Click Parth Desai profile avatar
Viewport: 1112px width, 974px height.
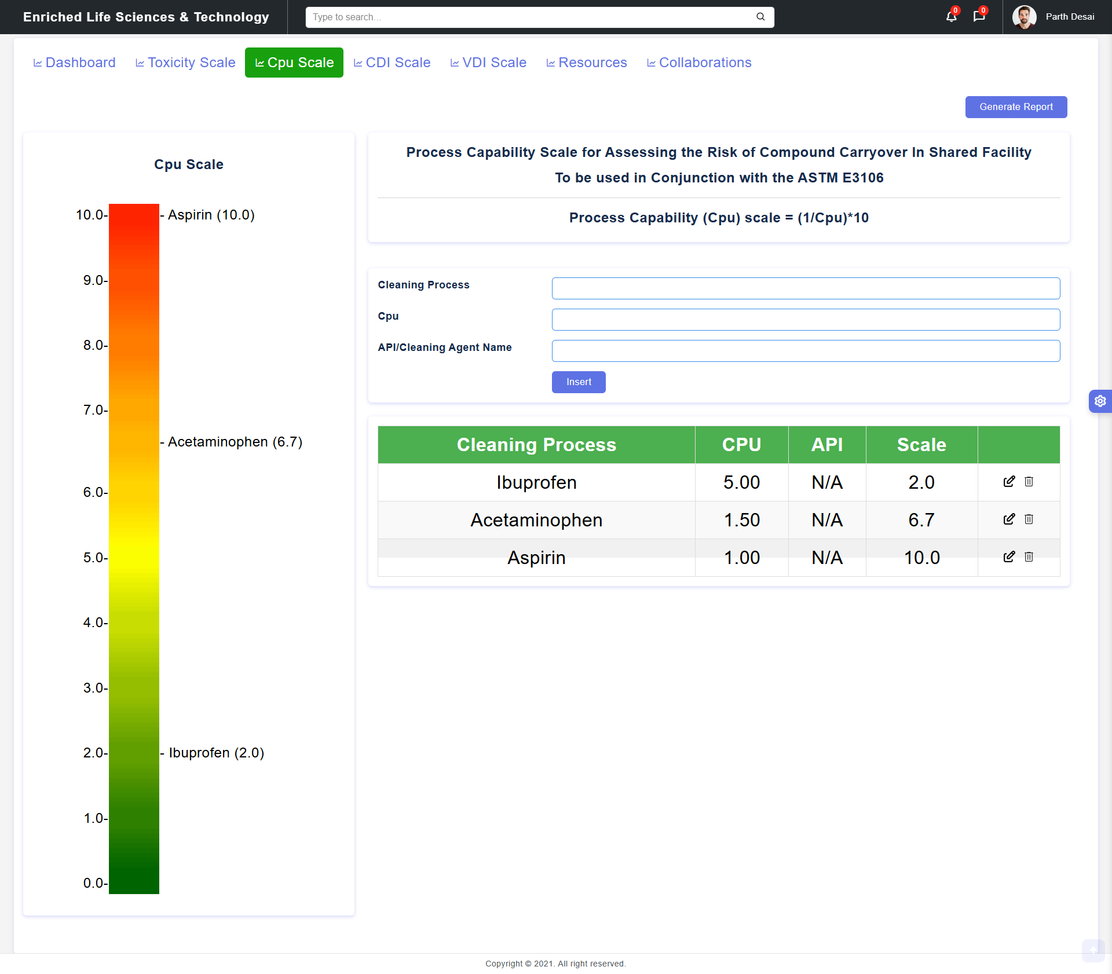pyautogui.click(x=1024, y=17)
